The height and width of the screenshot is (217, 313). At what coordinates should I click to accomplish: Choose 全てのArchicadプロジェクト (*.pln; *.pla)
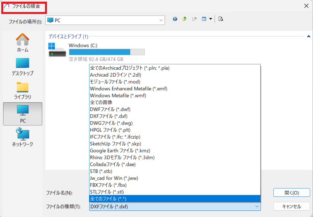click(x=175, y=68)
